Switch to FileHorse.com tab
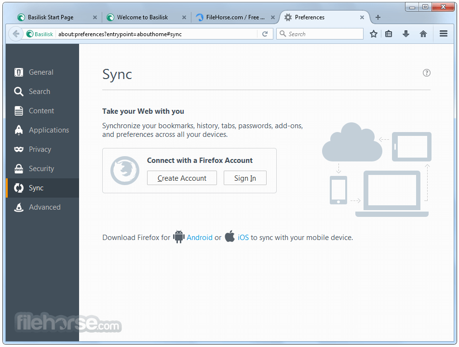The image size is (459, 347). (x=234, y=17)
